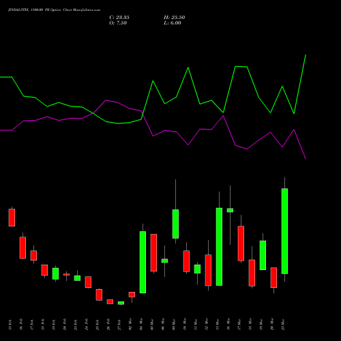Viewport: 341px width, 341px height.
Task: Click the chart title text mentioning JINDALSTEL
Action: pyautogui.click(x=54, y=10)
